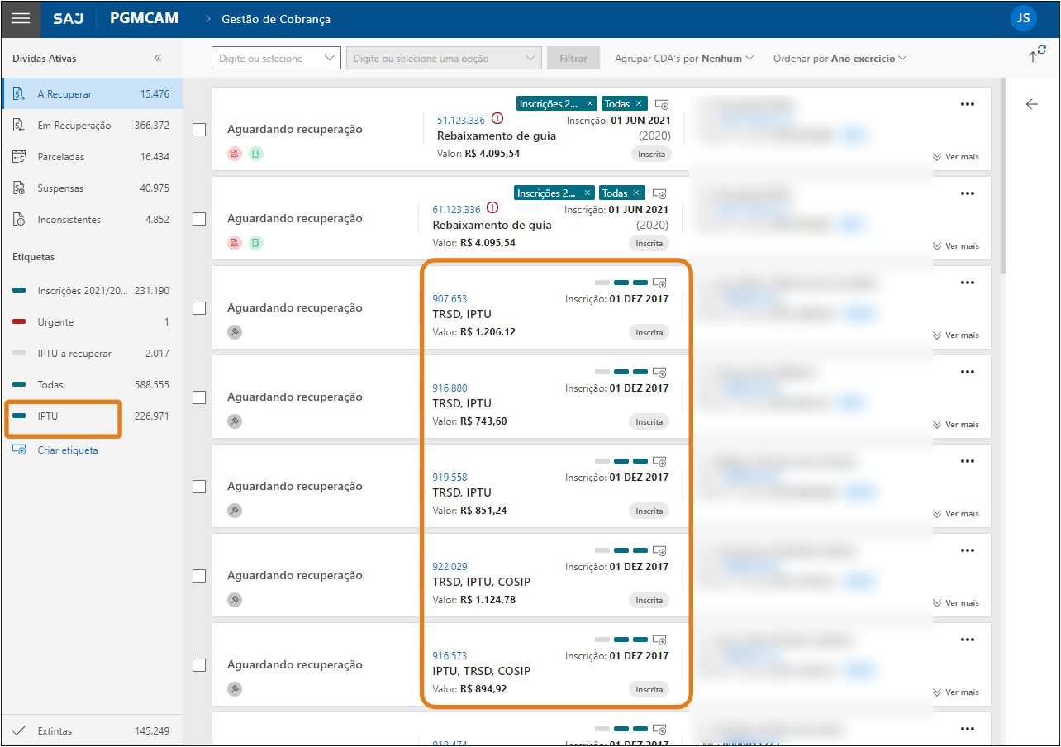Add a tag to debt 919.558
Image resolution: width=1061 pixels, height=747 pixels.
pos(659,461)
